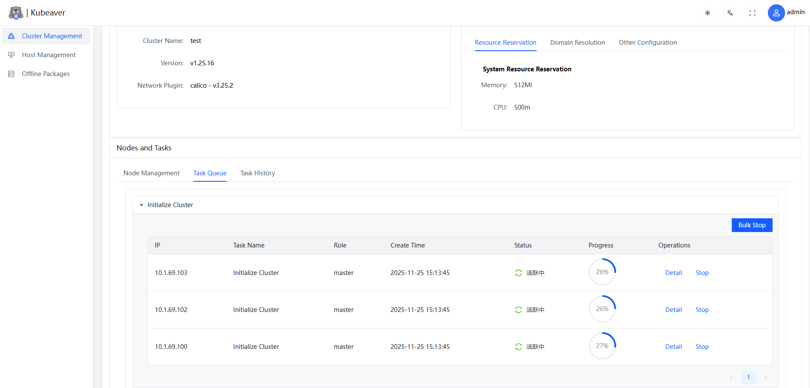The image size is (810, 388).
Task: Click the IP cell 10.1.69.100
Action: (171, 347)
